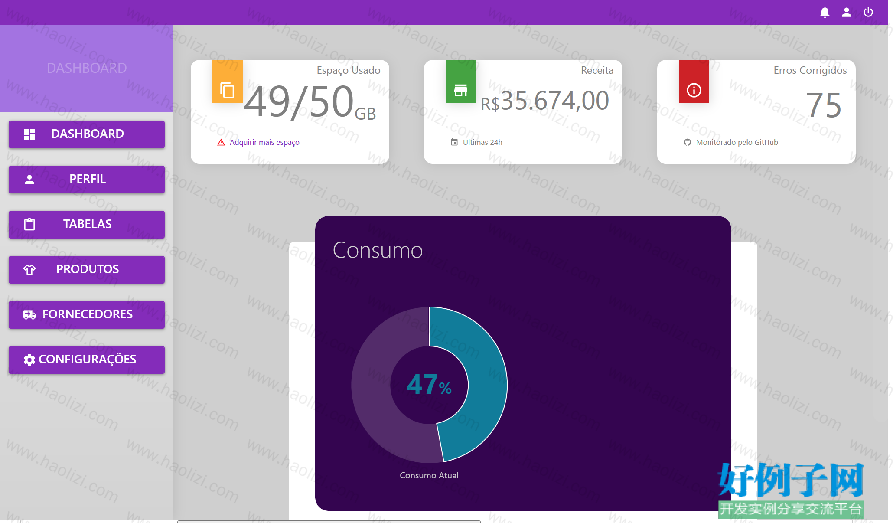This screenshot has width=893, height=523.
Task: Open the notifications bell icon
Action: (825, 12)
